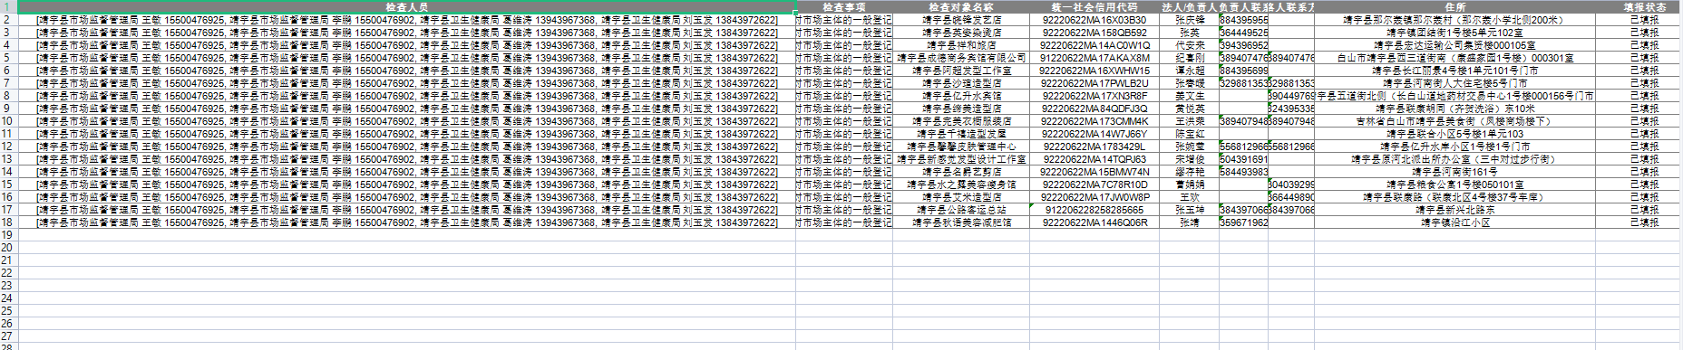1683x350 pixels.
Task: Select the 统一社会信用代码 header cell
Action: (x=1094, y=6)
